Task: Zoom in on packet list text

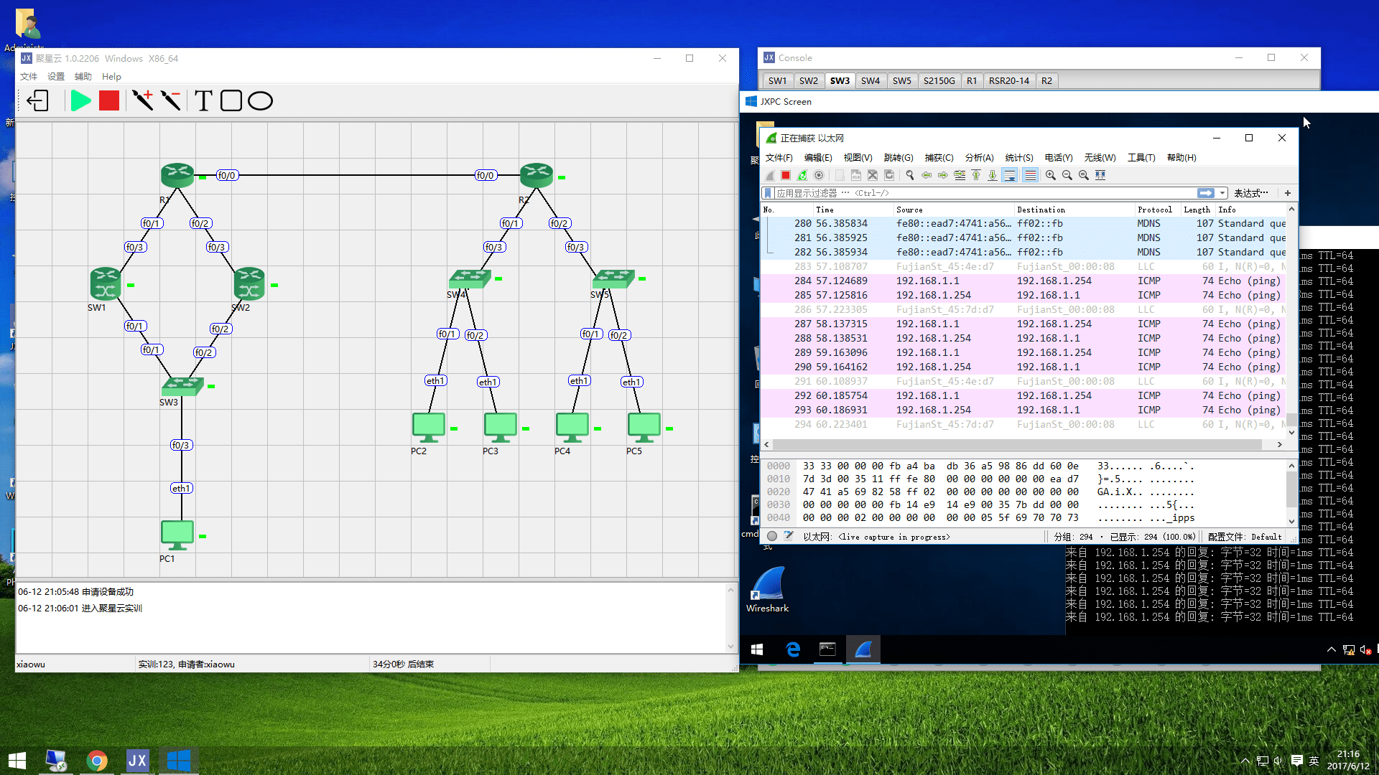Action: tap(1051, 175)
